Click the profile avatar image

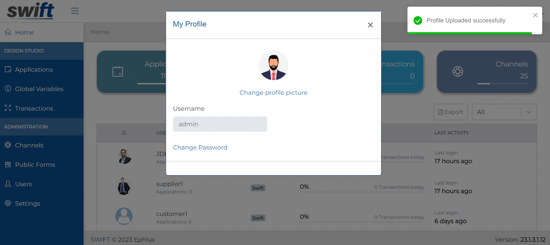(x=274, y=65)
